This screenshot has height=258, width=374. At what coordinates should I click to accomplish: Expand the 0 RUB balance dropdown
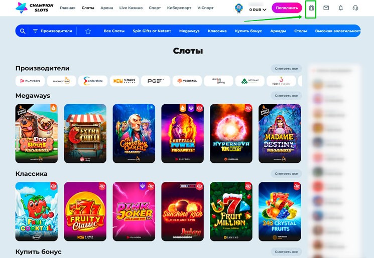258,10
